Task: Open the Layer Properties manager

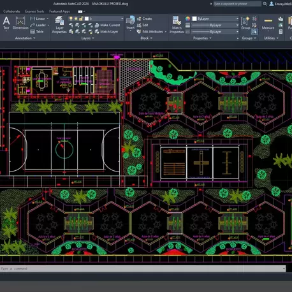Action: (x=59, y=25)
